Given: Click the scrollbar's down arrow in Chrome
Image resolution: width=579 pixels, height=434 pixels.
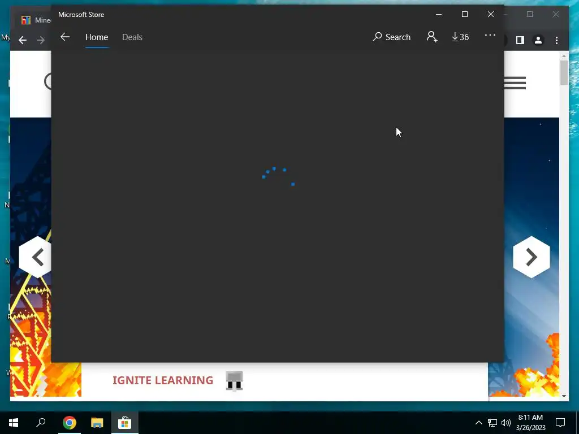Looking at the screenshot, I should pos(564,396).
